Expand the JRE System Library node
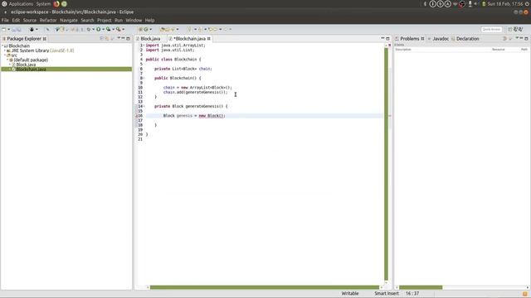The height and width of the screenshot is (298, 531). (5, 50)
